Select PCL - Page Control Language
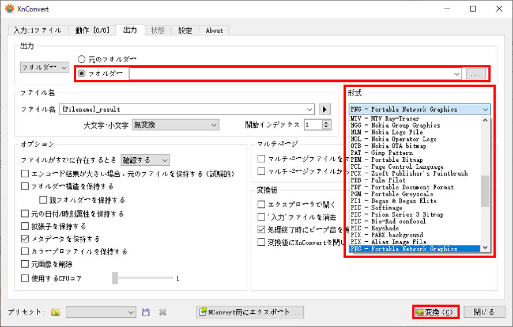Screen dimensions: 513x327 (415, 166)
